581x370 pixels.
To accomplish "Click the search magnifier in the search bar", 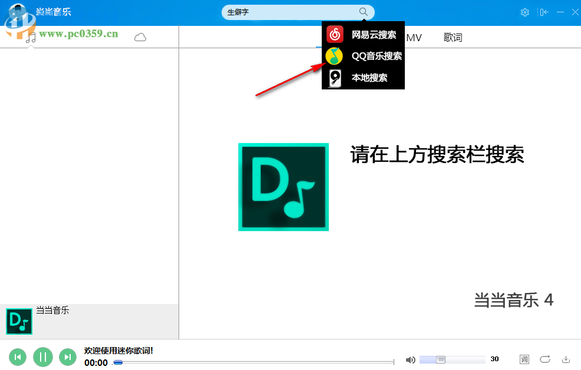I will click(x=363, y=12).
